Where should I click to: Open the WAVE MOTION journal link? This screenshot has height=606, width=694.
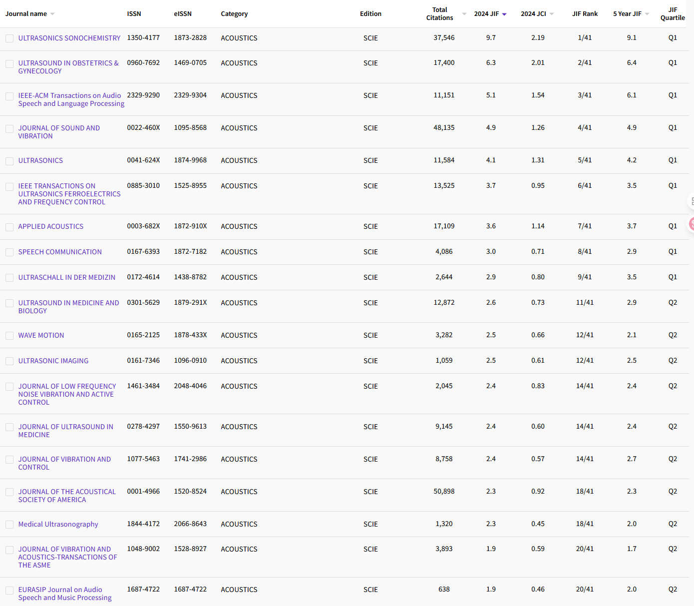coord(41,335)
